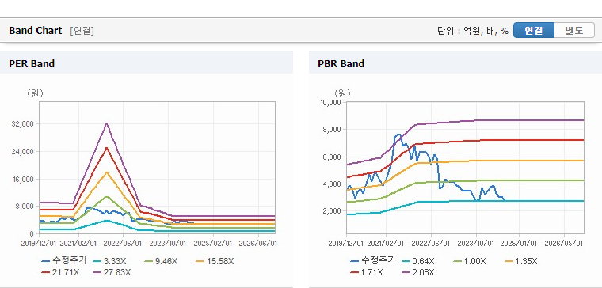Image resolution: width=602 pixels, height=288 pixels.
Task: Toggle the 1.71X legend entry
Action: tap(367, 272)
